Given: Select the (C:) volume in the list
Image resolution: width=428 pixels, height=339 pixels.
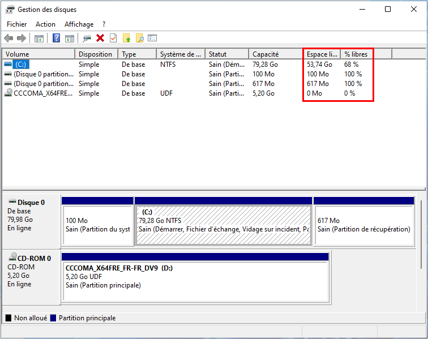Looking at the screenshot, I should pos(21,65).
